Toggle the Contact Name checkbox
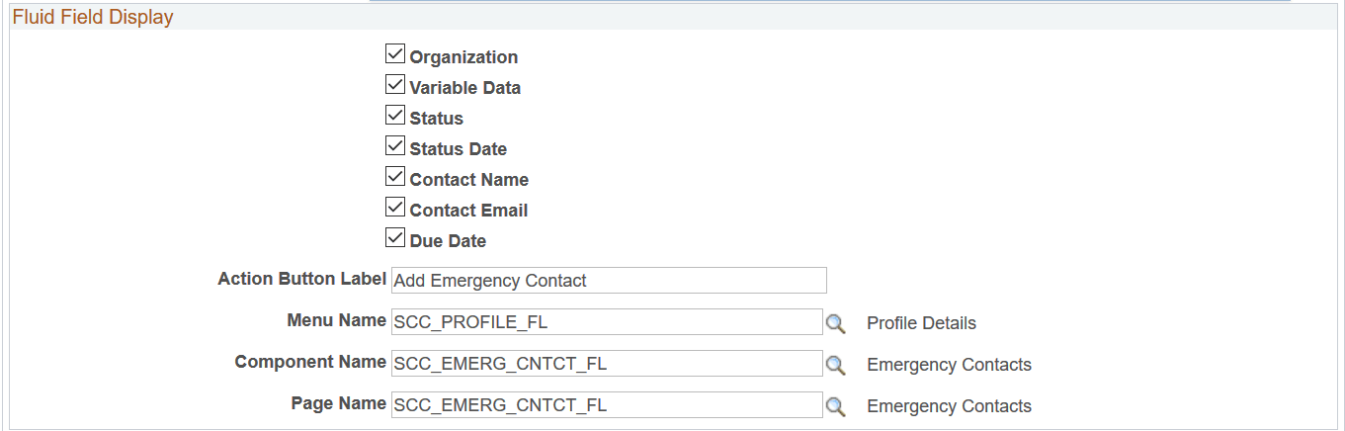Image resolution: width=1345 pixels, height=431 pixels. [x=395, y=177]
